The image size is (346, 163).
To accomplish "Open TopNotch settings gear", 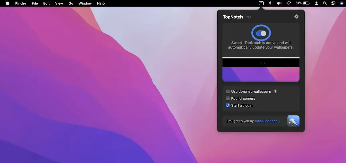I will click(296, 17).
